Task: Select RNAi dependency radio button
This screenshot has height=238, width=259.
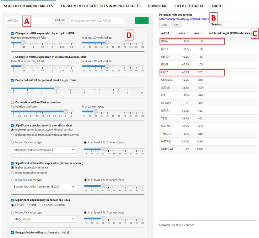Action: click(28, 205)
